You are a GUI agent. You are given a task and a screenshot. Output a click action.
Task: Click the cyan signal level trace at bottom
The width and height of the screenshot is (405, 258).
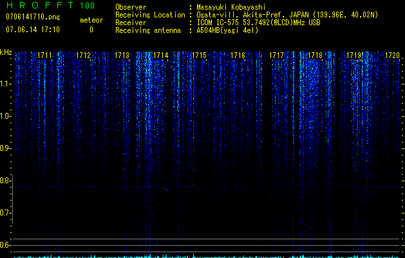pos(207,256)
